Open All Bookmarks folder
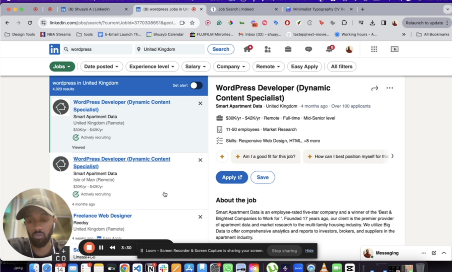Screen dimensions: 452x272 coord(433,34)
